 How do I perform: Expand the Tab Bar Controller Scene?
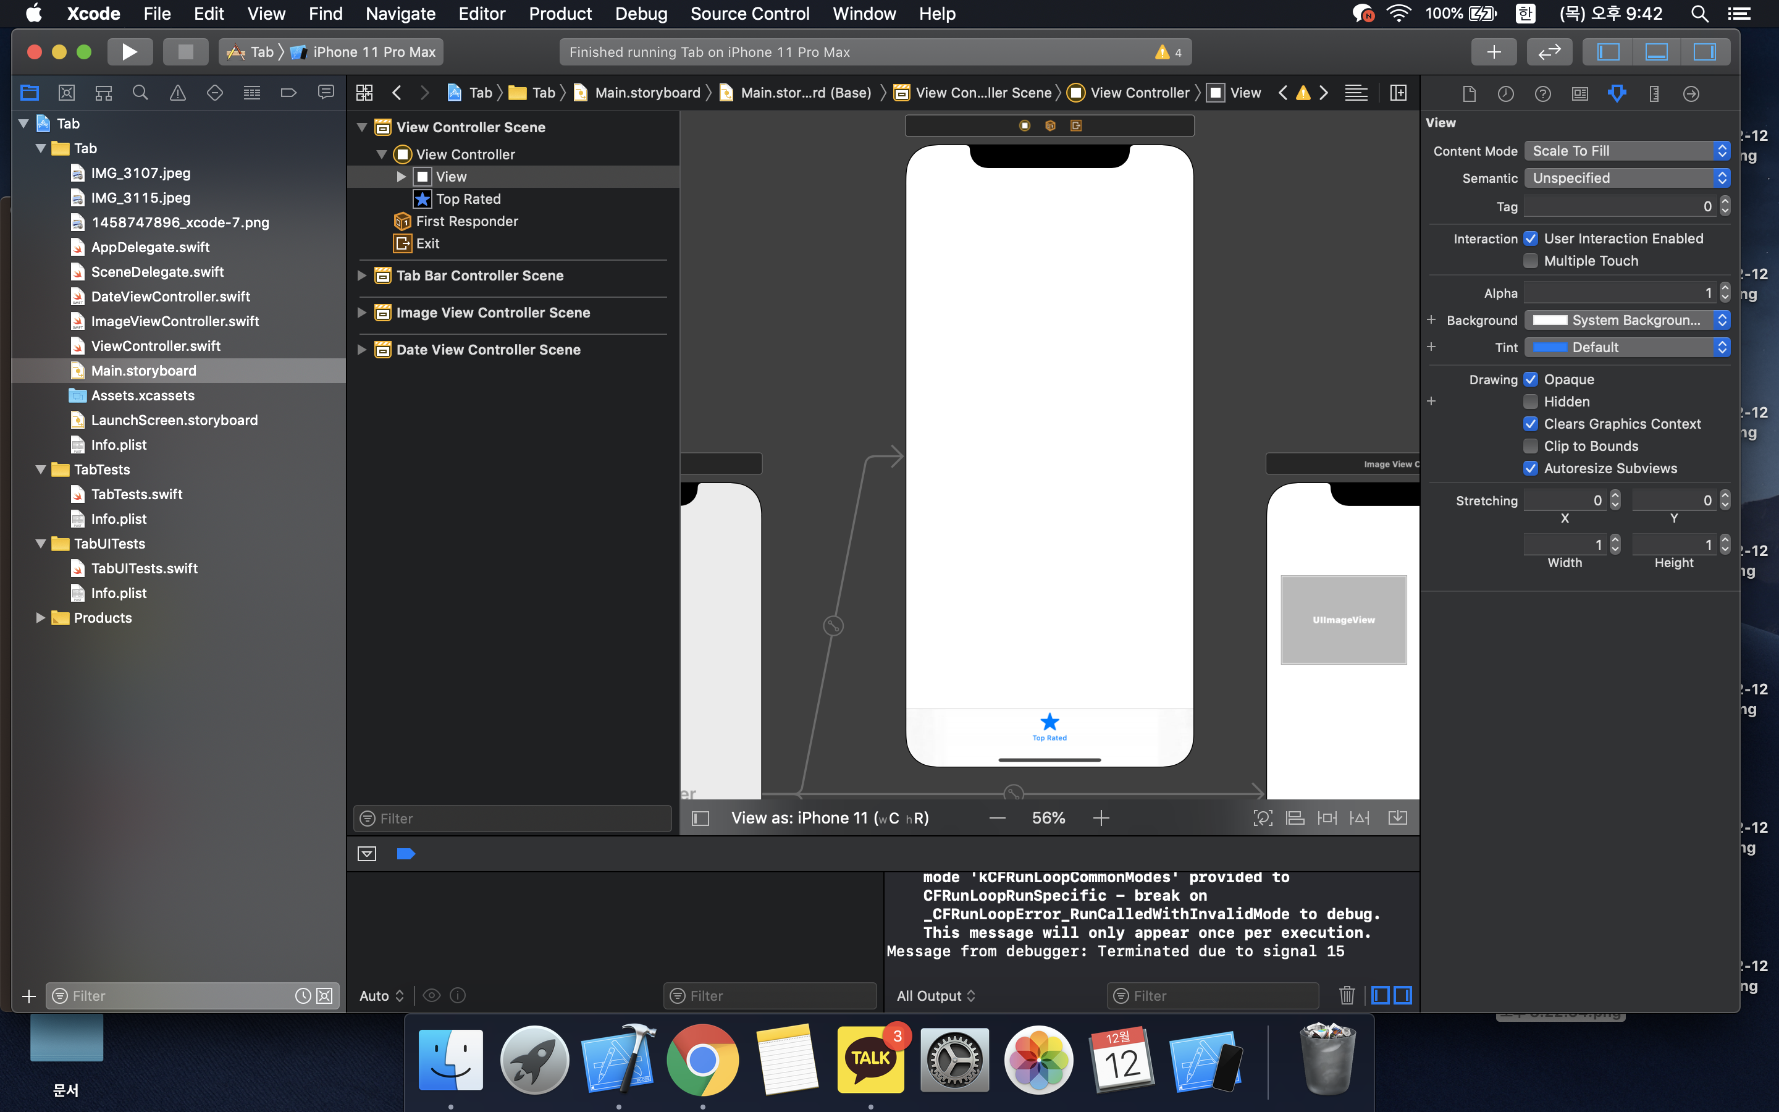click(x=362, y=276)
